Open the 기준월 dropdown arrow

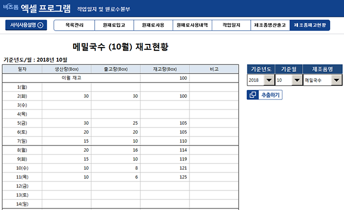(297, 80)
